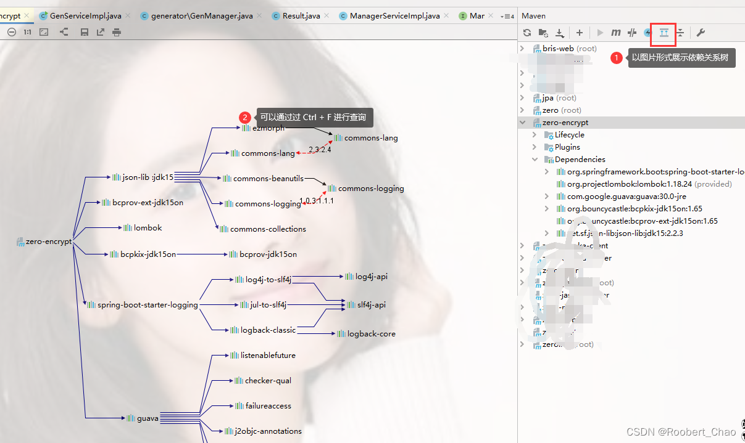Open Maven settings wrench icon
The height and width of the screenshot is (443, 745).
tap(701, 33)
